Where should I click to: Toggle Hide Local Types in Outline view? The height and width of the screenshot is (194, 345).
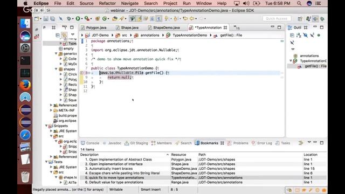click(292, 43)
